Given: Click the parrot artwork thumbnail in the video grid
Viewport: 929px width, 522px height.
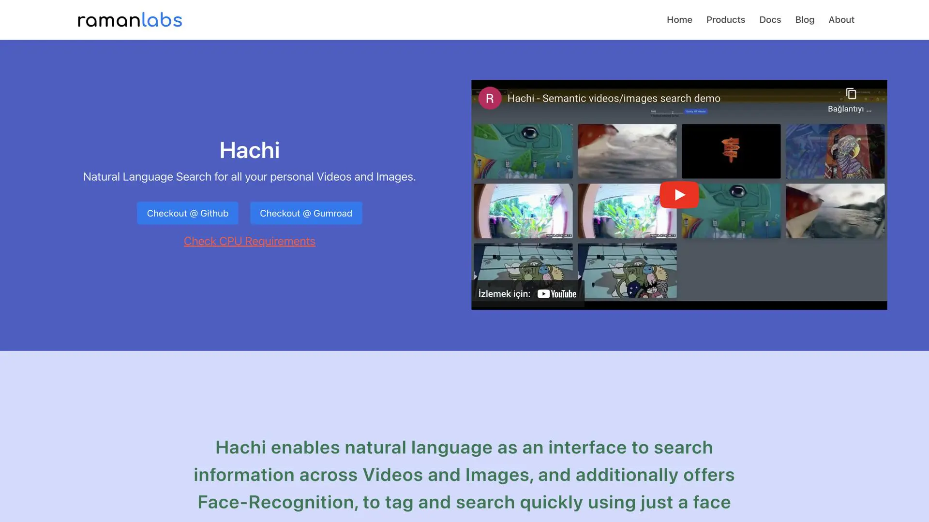Looking at the screenshot, I should [835, 151].
